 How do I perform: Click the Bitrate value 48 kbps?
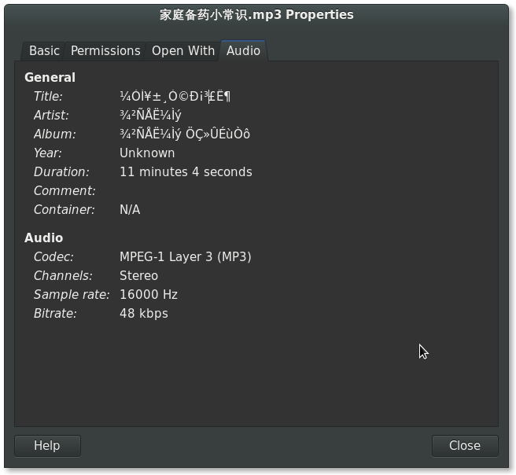click(x=144, y=314)
